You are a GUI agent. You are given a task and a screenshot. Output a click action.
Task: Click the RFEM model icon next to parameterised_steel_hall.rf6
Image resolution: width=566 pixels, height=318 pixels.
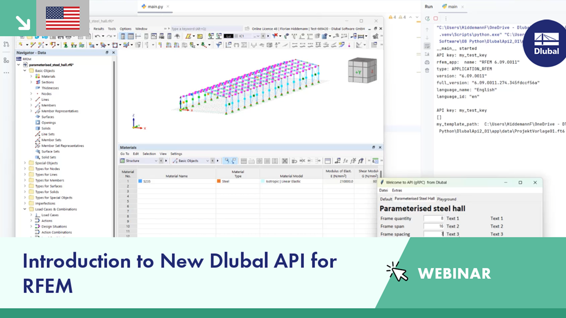26,64
